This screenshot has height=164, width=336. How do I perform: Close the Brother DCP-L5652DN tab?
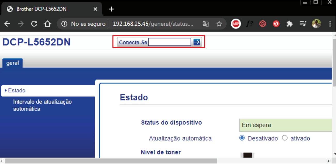click(95, 9)
